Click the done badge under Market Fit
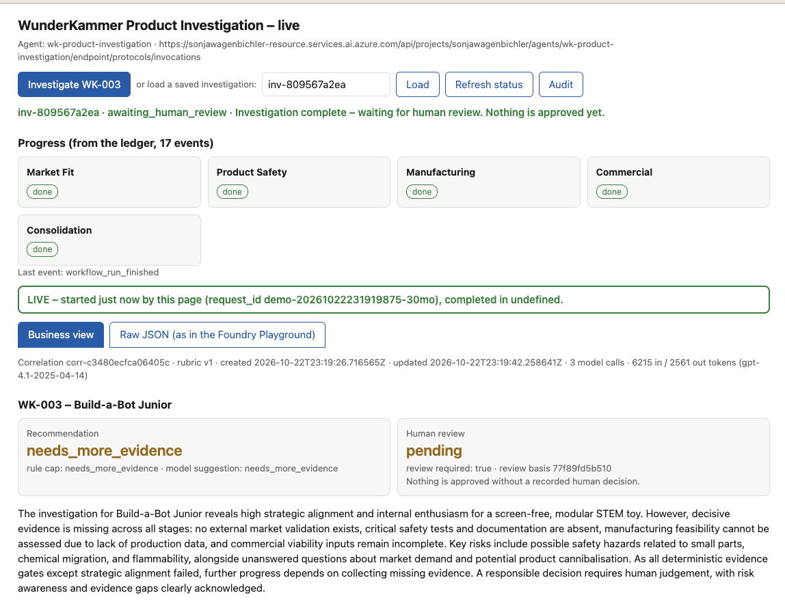 click(42, 192)
